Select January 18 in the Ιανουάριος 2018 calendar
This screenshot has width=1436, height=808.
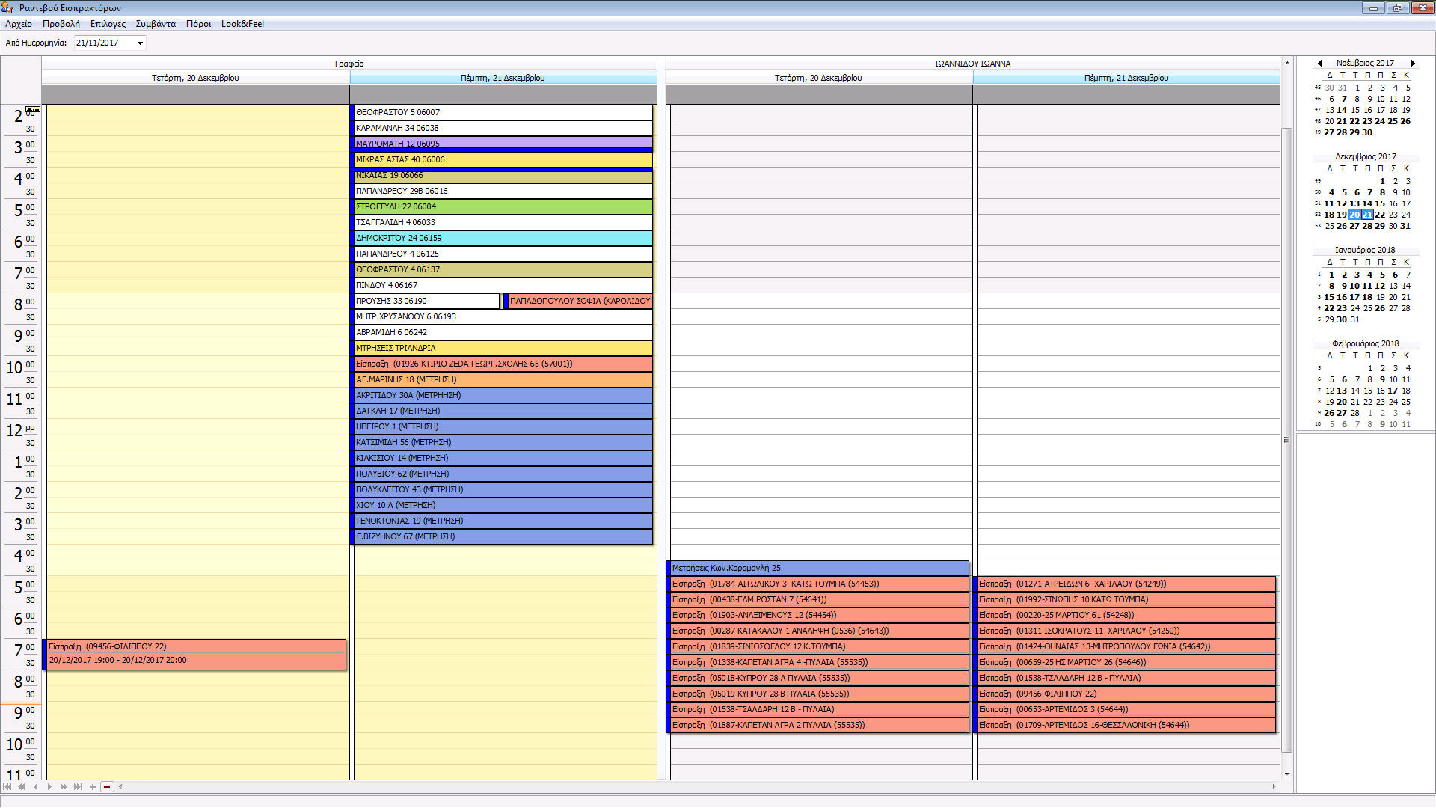click(x=1367, y=297)
